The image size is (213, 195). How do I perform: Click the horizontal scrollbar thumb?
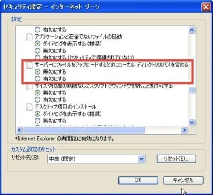(x=84, y=130)
